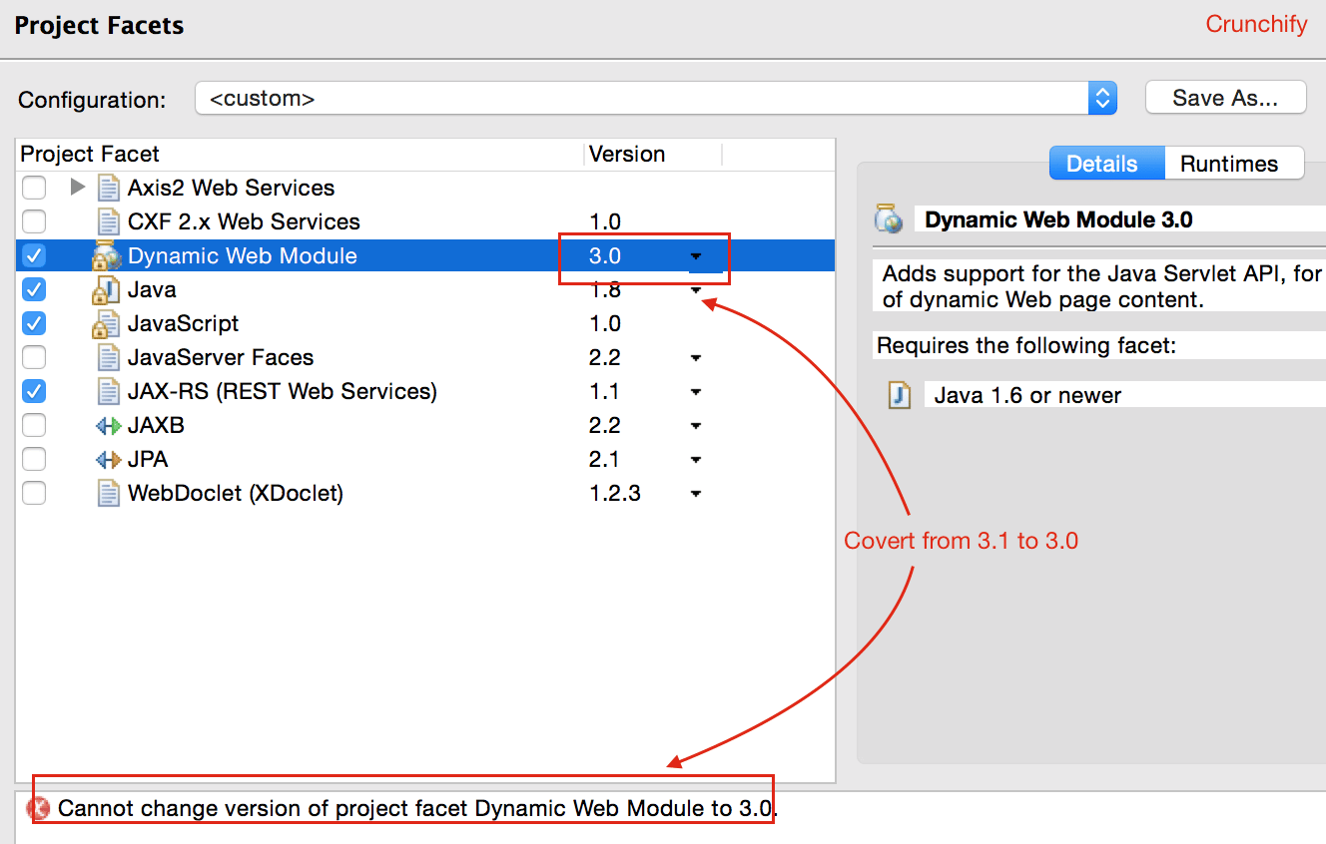Click the Java 1.6 icon under required facets
This screenshot has width=1326, height=844.
pyautogui.click(x=899, y=394)
